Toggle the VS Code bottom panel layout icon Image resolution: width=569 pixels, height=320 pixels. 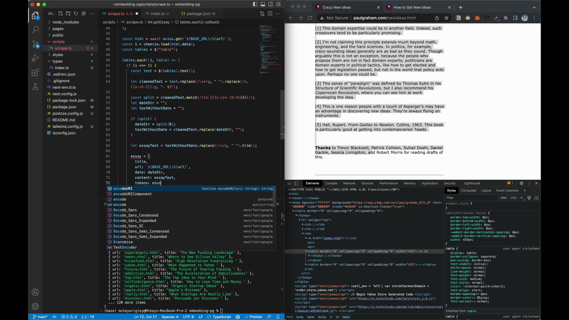(x=263, y=4)
